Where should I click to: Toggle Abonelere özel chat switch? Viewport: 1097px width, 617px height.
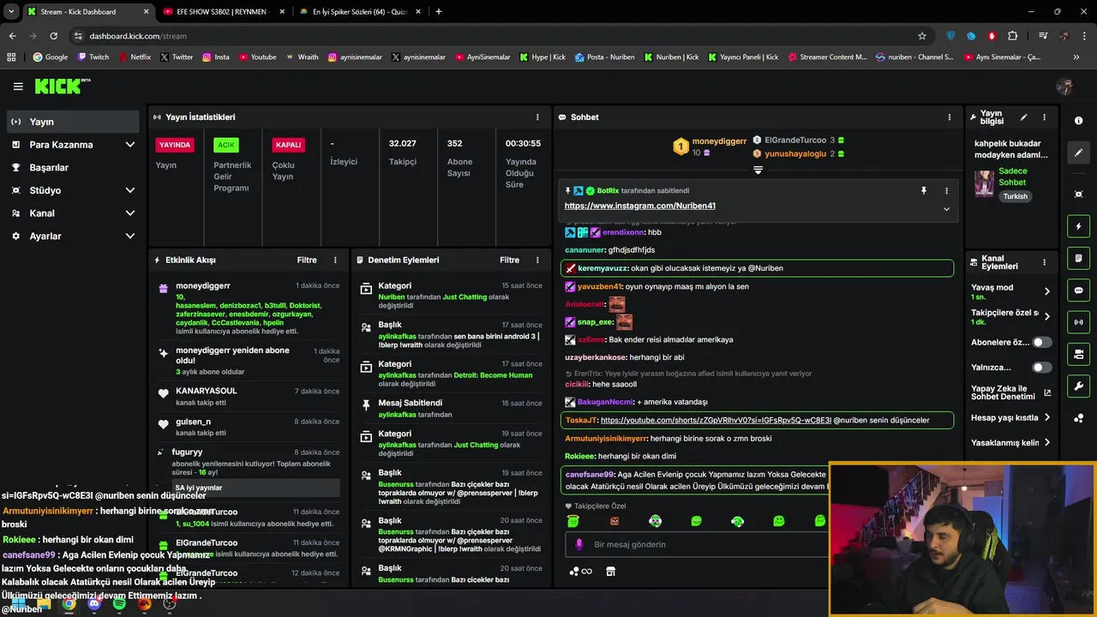[1041, 342]
